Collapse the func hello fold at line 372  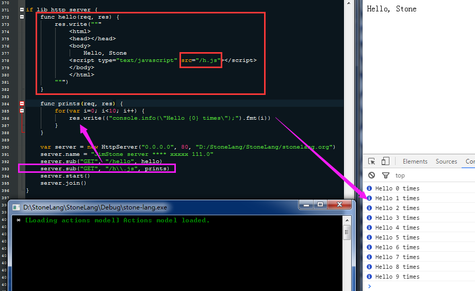coord(22,17)
